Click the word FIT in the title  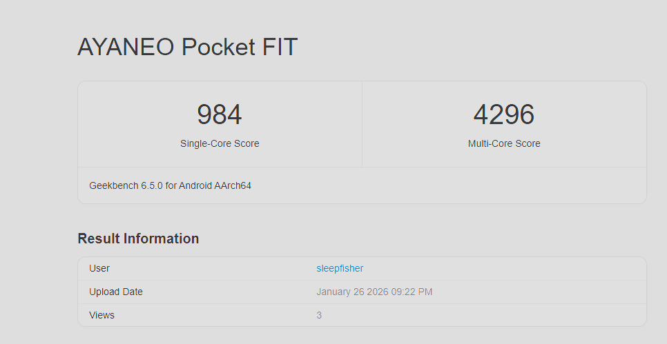(x=279, y=48)
